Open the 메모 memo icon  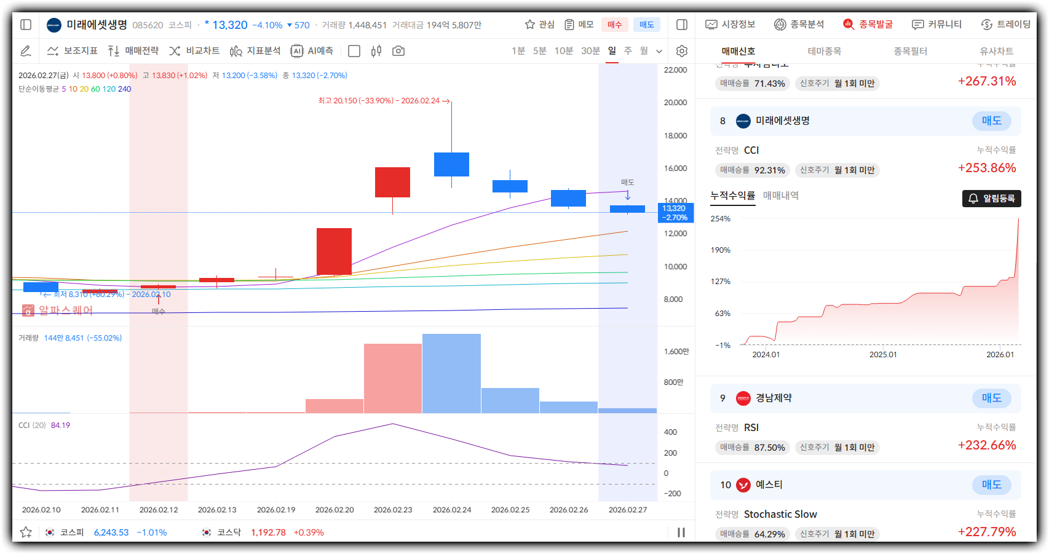click(579, 25)
